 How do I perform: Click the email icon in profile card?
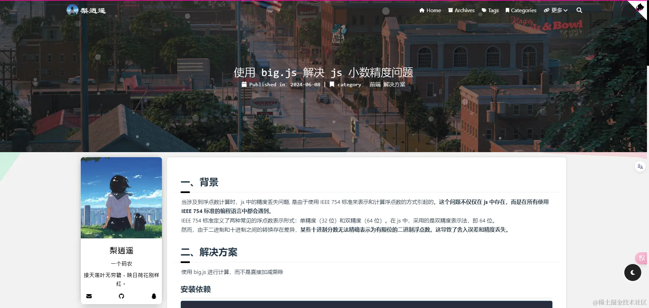click(x=89, y=296)
